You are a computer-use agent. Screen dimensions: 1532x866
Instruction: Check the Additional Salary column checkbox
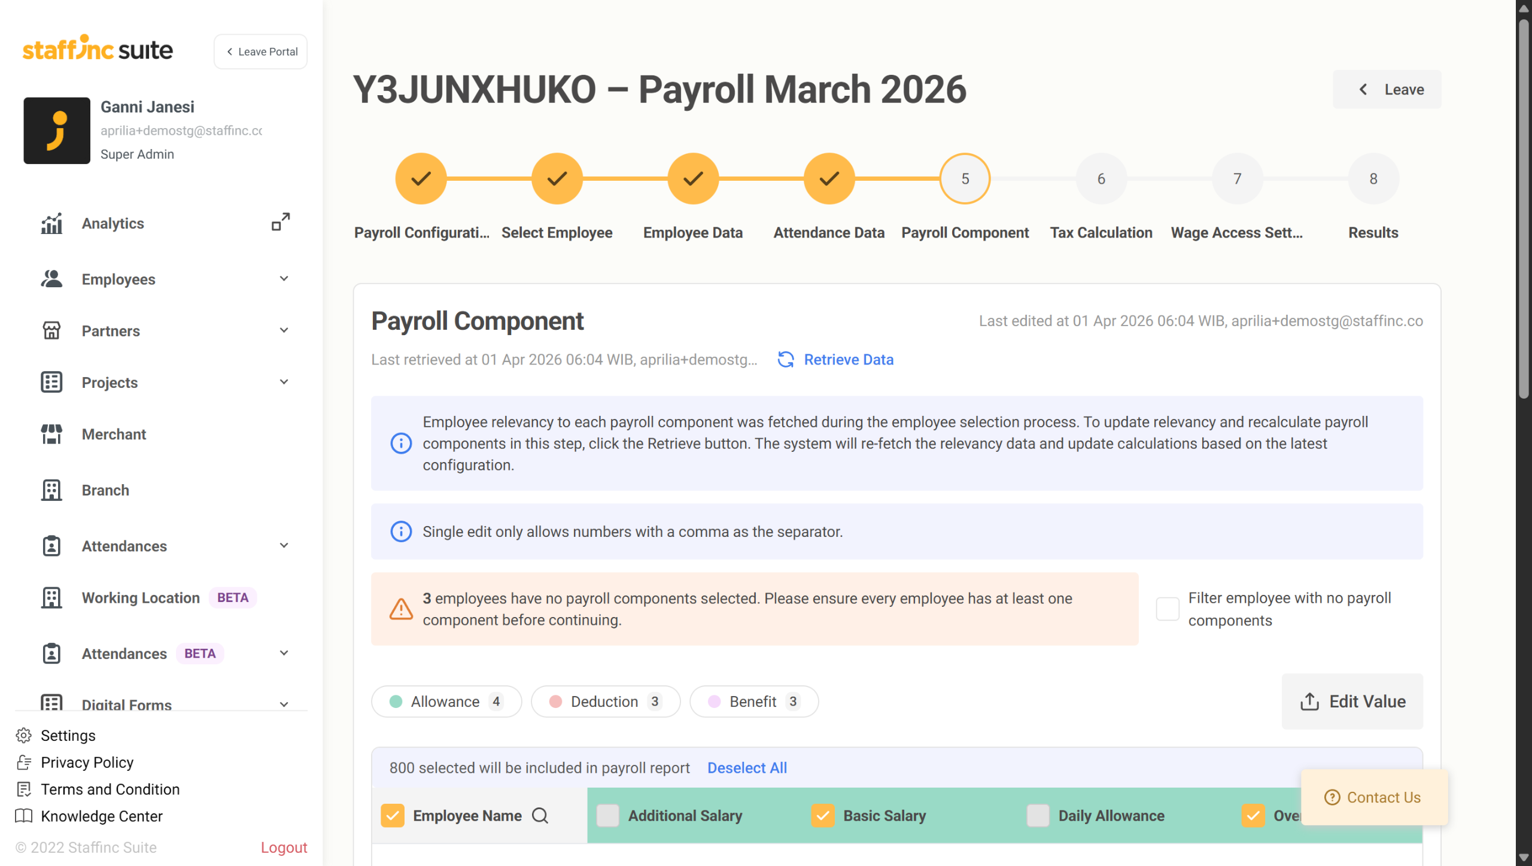[608, 816]
